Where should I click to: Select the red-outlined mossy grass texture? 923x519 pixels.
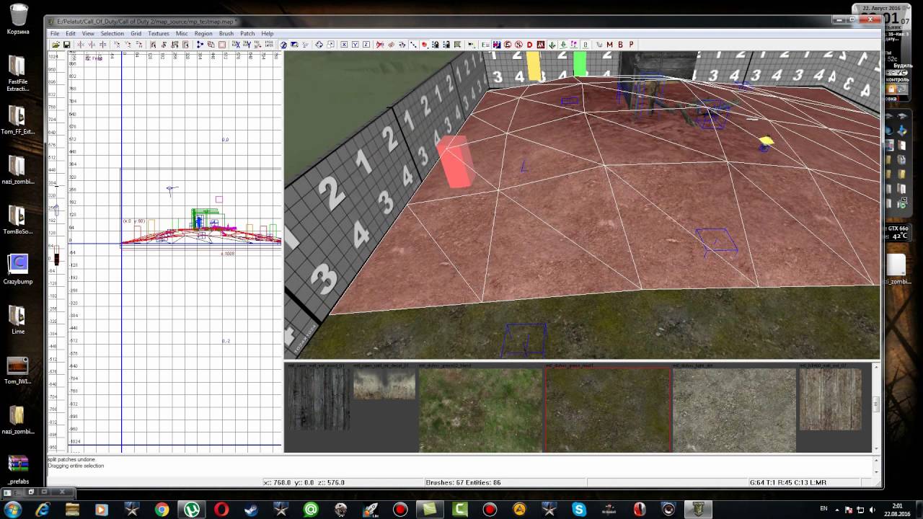[608, 410]
